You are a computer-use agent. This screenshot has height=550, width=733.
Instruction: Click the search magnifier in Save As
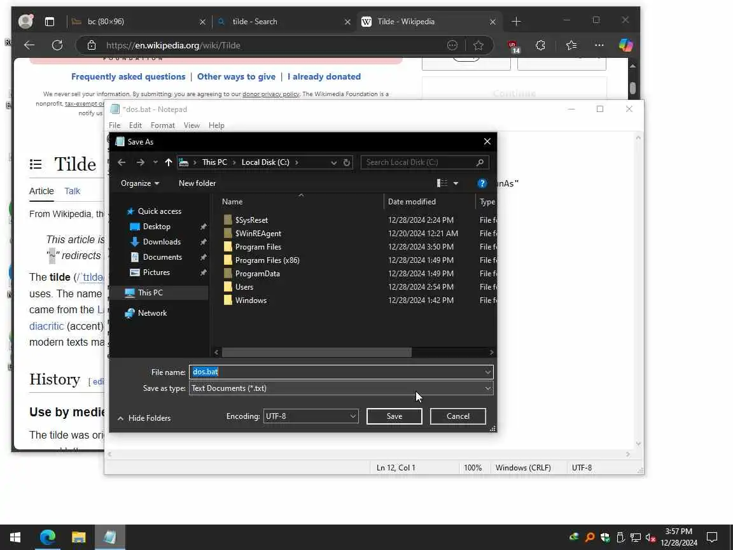[480, 162]
